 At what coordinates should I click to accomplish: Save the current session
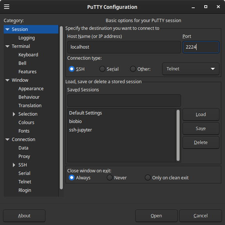point(201,128)
